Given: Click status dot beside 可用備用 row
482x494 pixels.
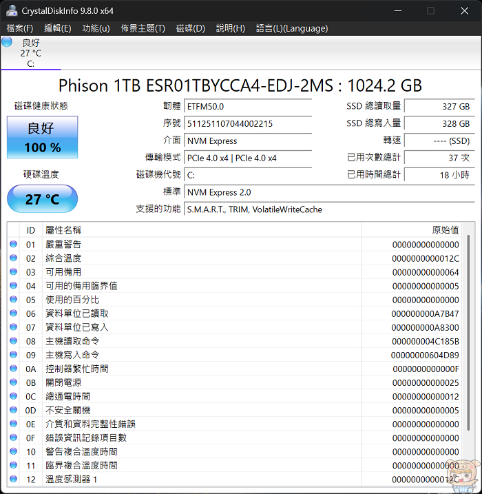Looking at the screenshot, I should pyautogui.click(x=13, y=272).
